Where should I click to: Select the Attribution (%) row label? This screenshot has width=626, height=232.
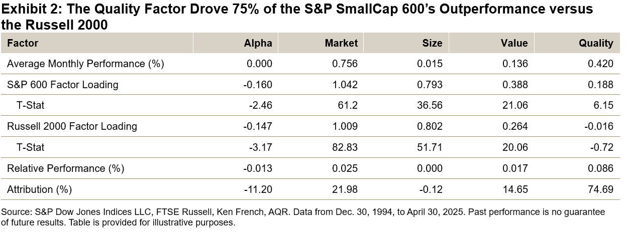tap(39, 189)
